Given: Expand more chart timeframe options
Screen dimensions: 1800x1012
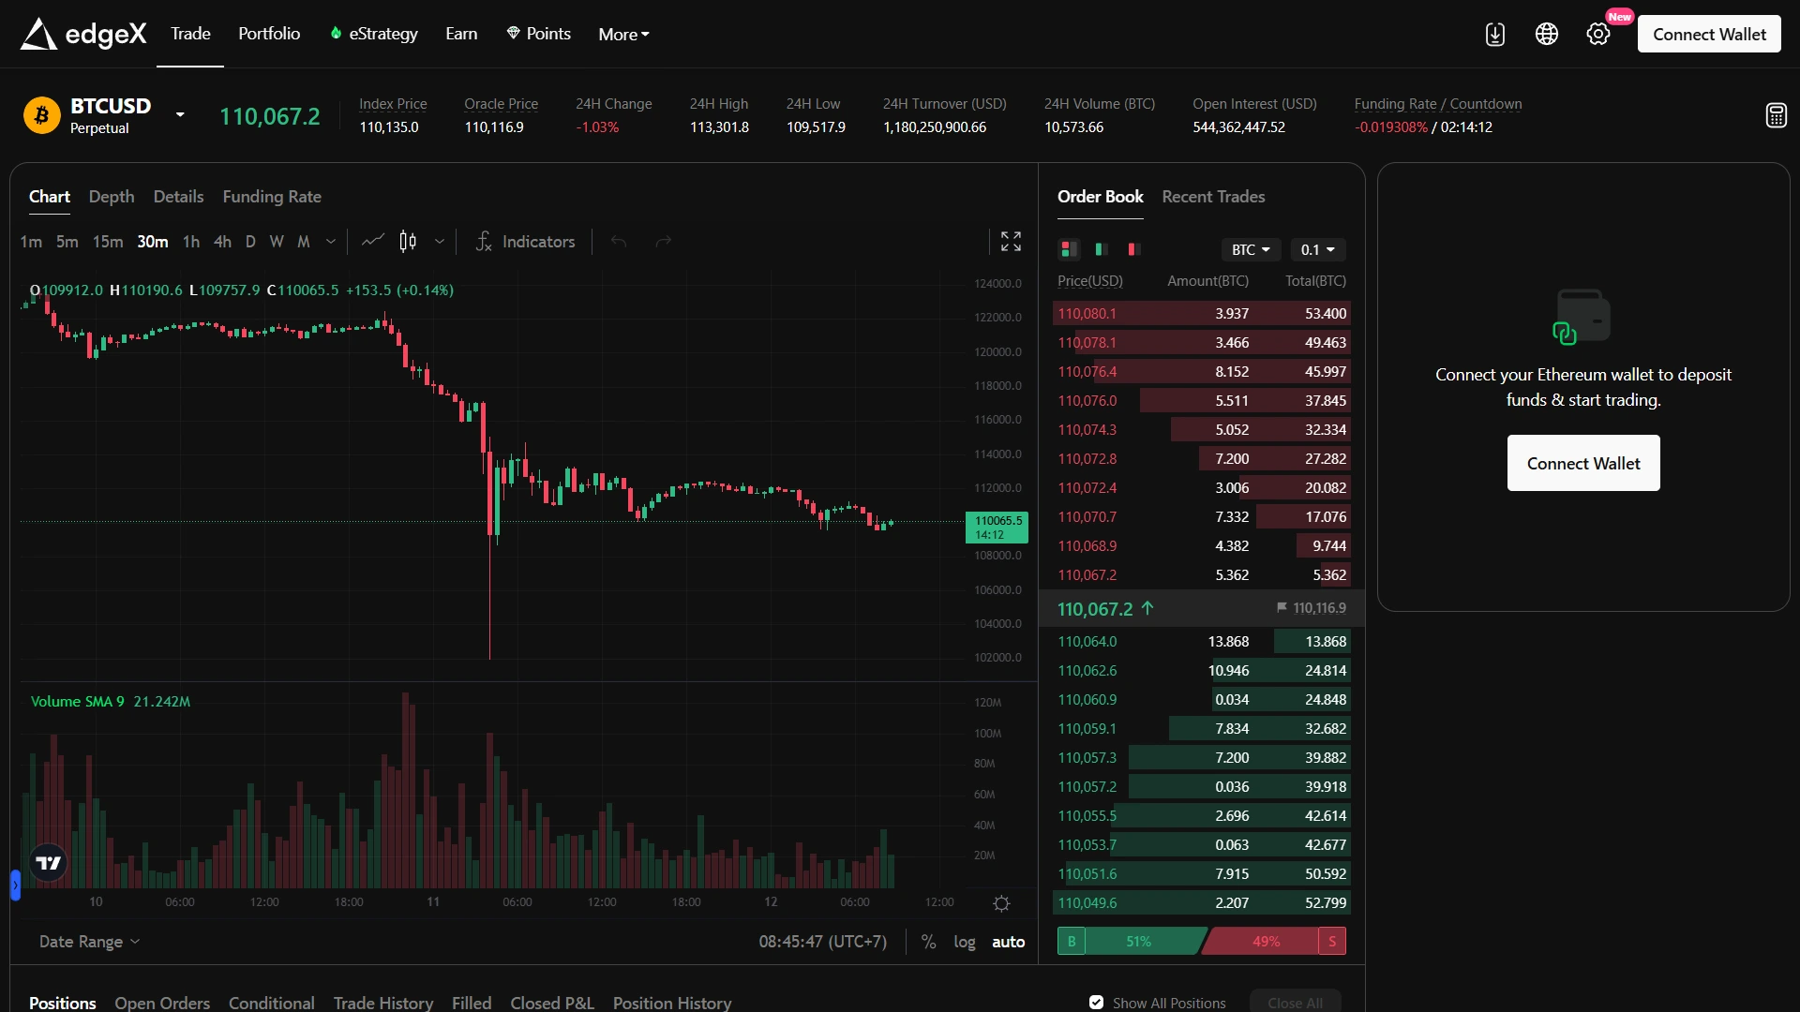Looking at the screenshot, I should [x=330, y=242].
